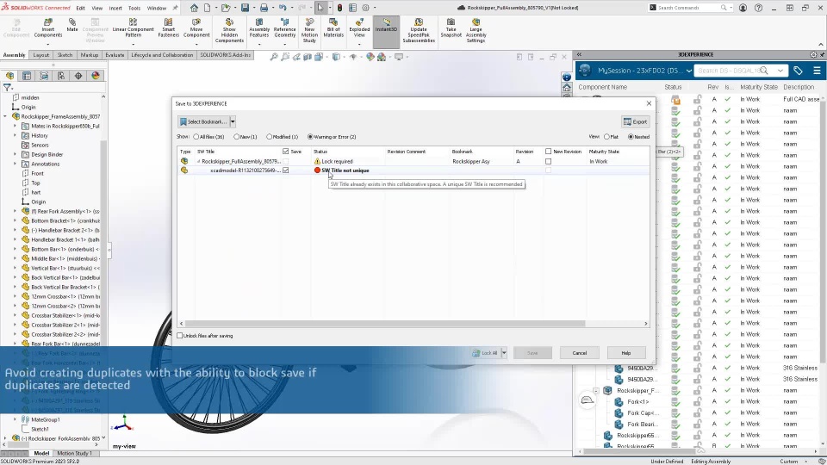
Task: Select the All files radio button
Action: 196,137
